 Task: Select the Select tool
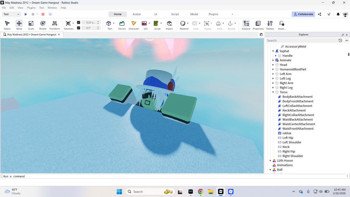(x=7, y=25)
